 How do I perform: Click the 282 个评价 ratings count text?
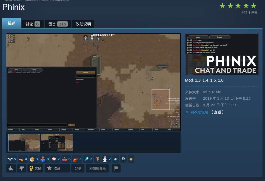coord(249,12)
